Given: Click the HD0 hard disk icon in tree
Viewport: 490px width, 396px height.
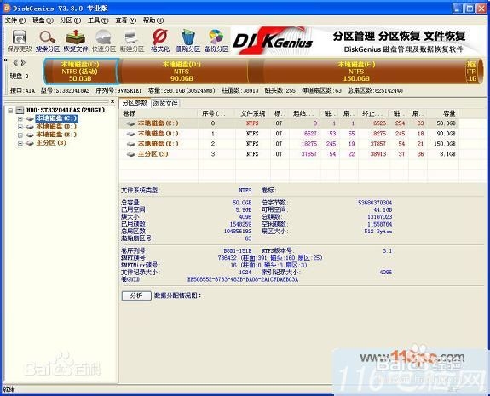Looking at the screenshot, I should 20,110.
